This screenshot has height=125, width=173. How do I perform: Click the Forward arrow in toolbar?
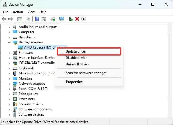[x=11, y=19]
